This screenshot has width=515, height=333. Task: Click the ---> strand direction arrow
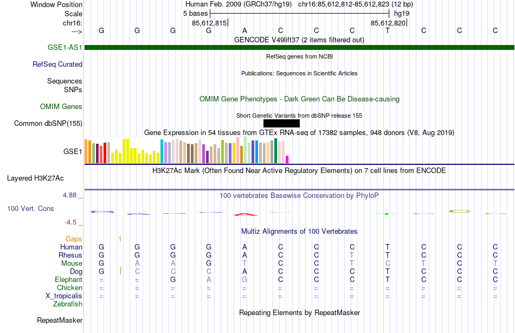[77, 31]
